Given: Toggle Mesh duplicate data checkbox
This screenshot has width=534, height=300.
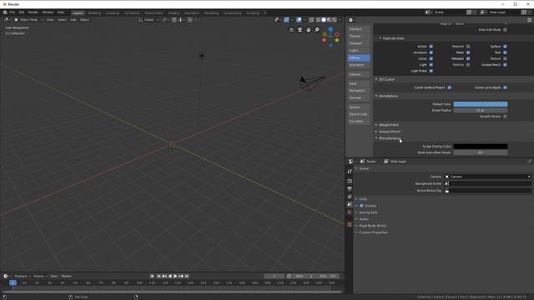Looking at the screenshot, I should (x=468, y=52).
